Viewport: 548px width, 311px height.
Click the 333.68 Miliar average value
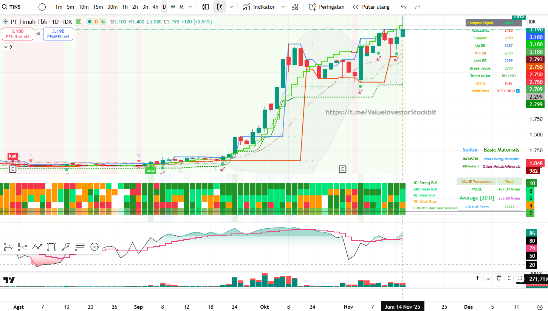[x=509, y=198]
